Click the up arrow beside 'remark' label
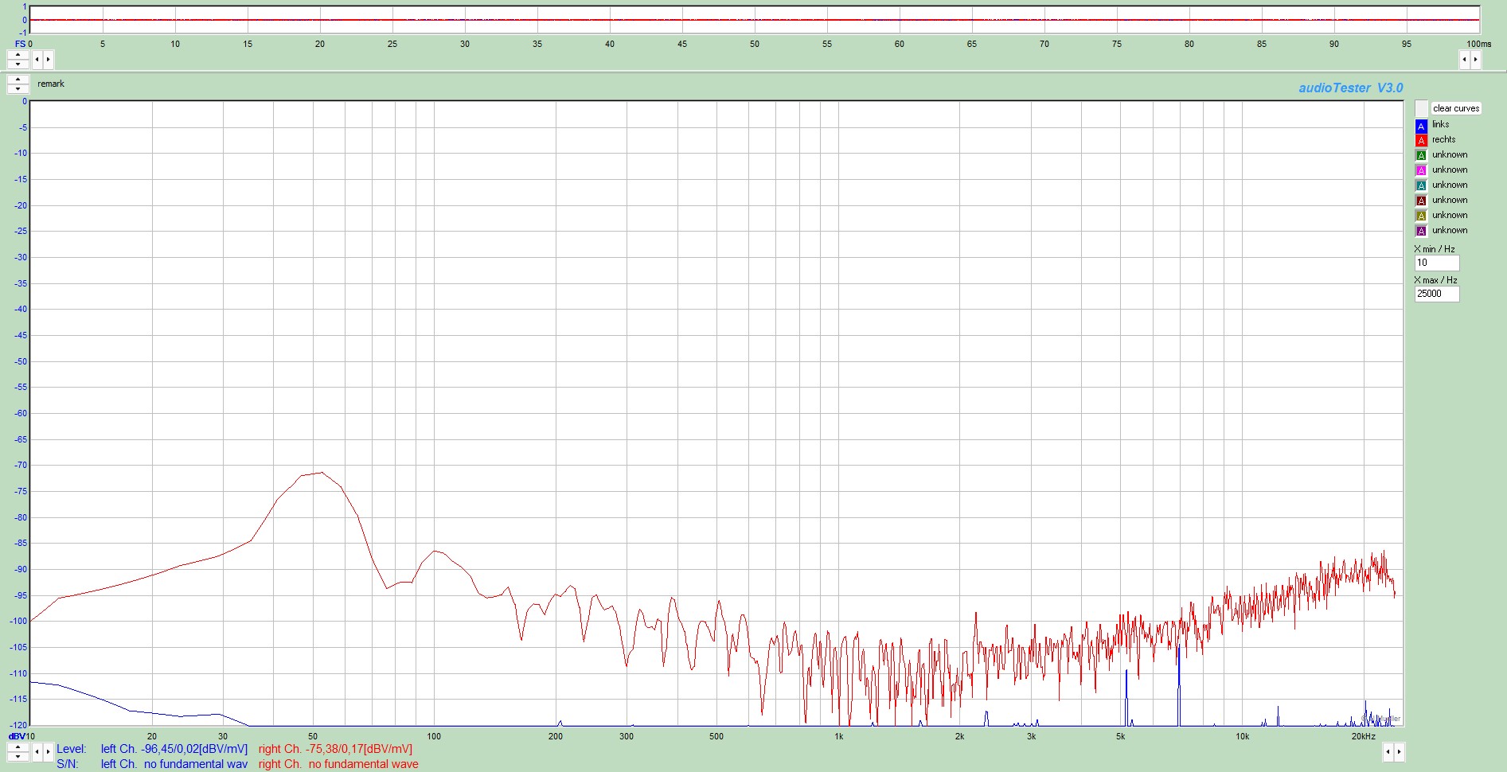Viewport: 1507px width, 772px height. [18, 80]
